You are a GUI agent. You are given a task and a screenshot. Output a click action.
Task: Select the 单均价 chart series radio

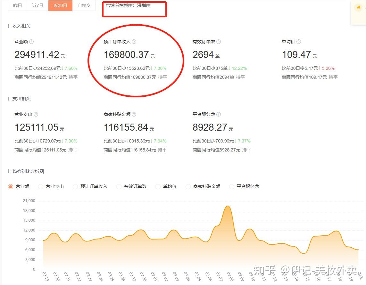[x=158, y=186]
